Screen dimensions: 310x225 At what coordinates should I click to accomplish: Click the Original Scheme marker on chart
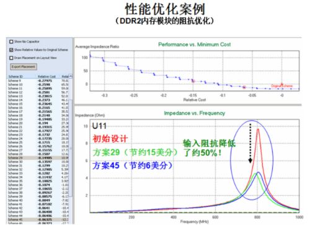coord(281,84)
